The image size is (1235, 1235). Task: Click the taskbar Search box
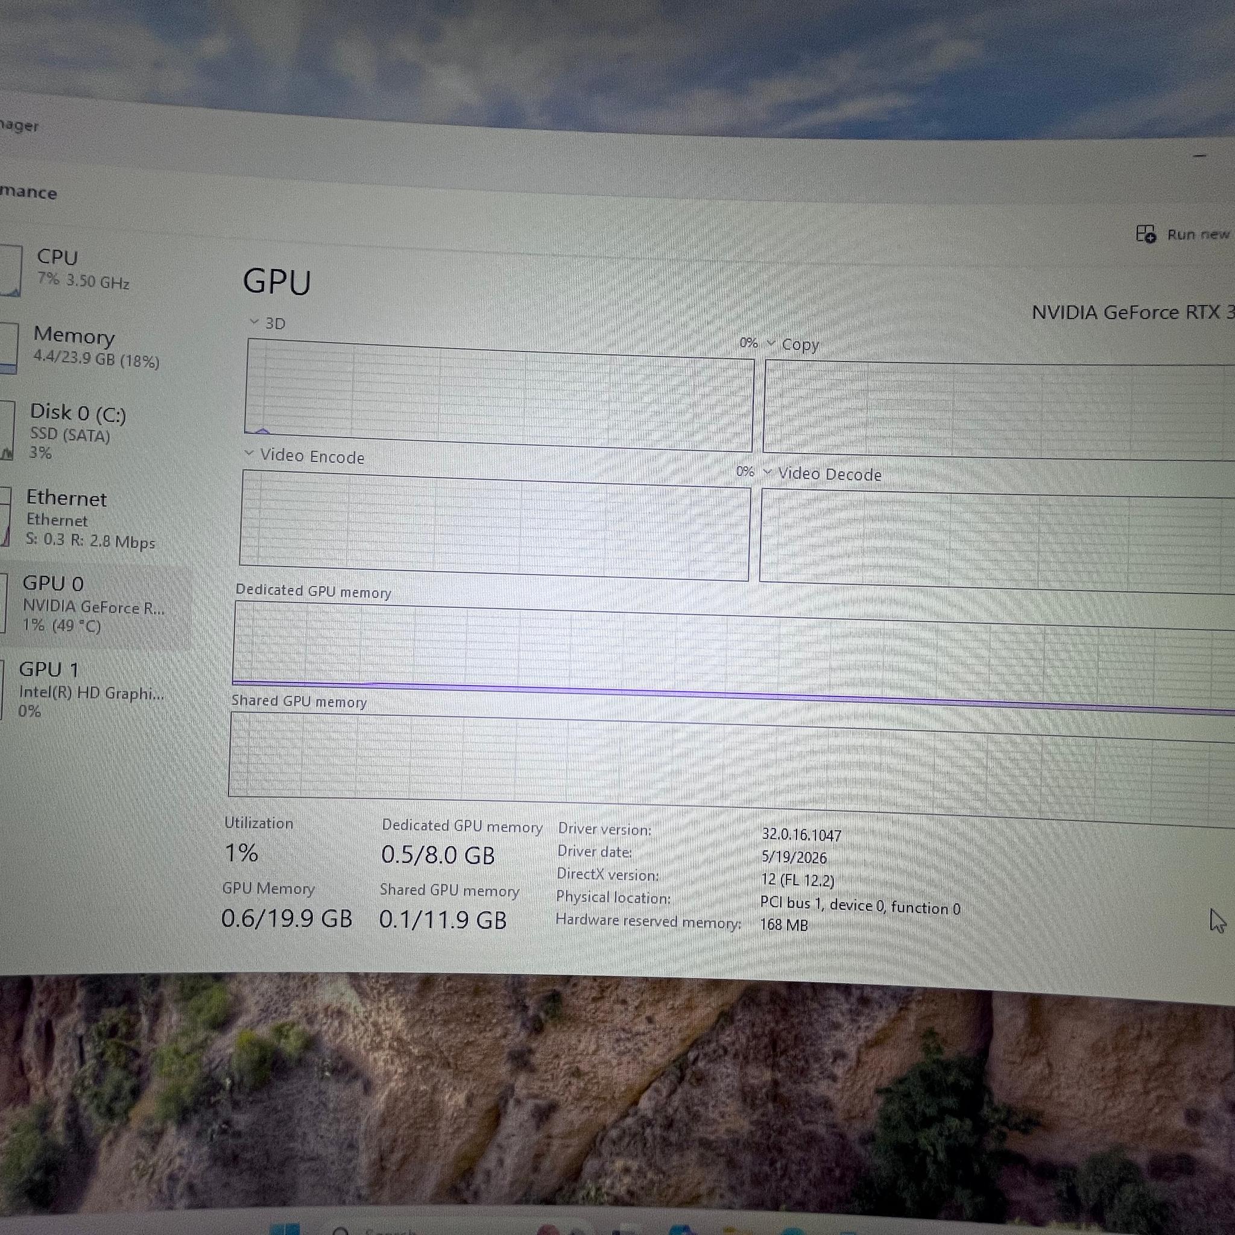pyautogui.click(x=384, y=1229)
